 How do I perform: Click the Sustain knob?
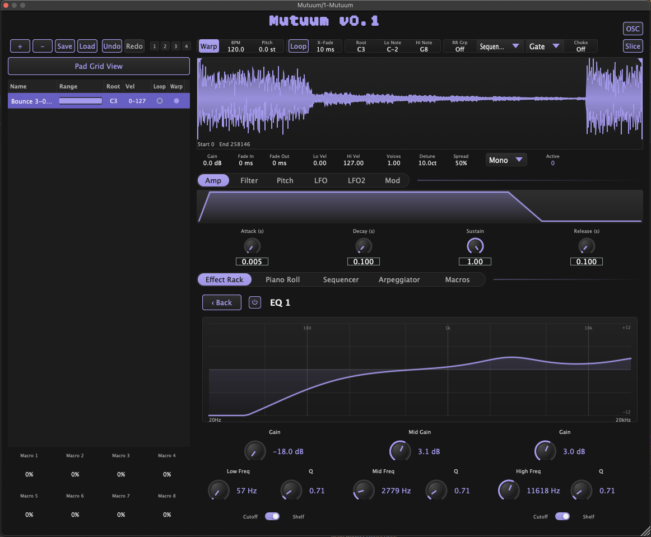coord(475,246)
